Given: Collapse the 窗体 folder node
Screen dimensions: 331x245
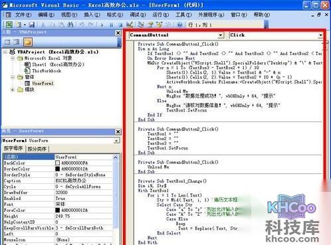Looking at the screenshot, I should click(13, 77).
